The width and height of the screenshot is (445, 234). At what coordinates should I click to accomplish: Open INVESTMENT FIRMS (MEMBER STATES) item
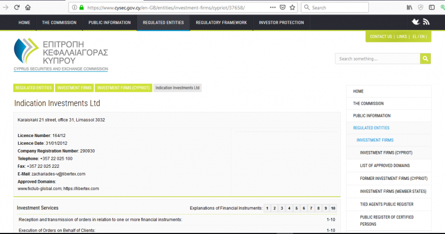tap(388, 191)
